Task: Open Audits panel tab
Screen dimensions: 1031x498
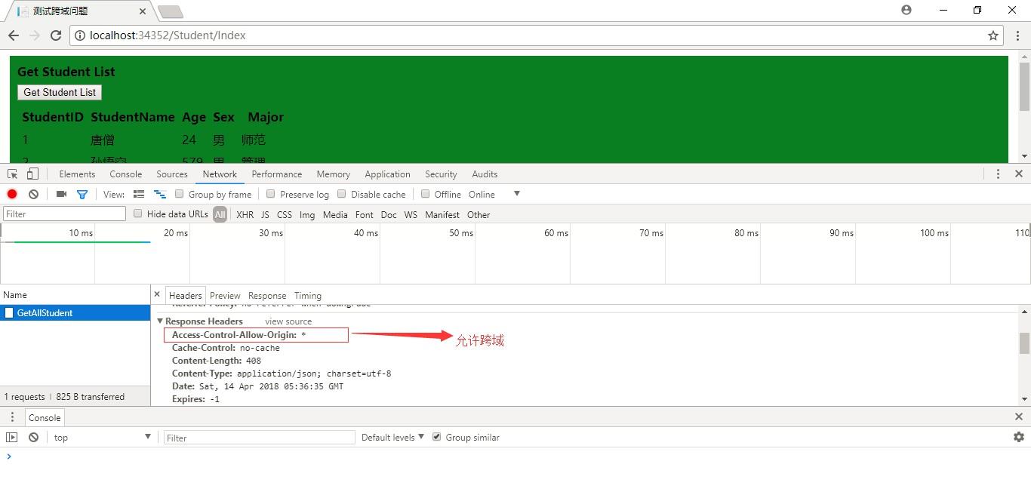Action: [x=485, y=174]
